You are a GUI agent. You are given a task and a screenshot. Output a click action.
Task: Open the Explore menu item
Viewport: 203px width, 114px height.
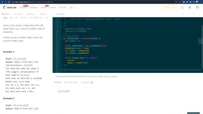coord(23,8)
